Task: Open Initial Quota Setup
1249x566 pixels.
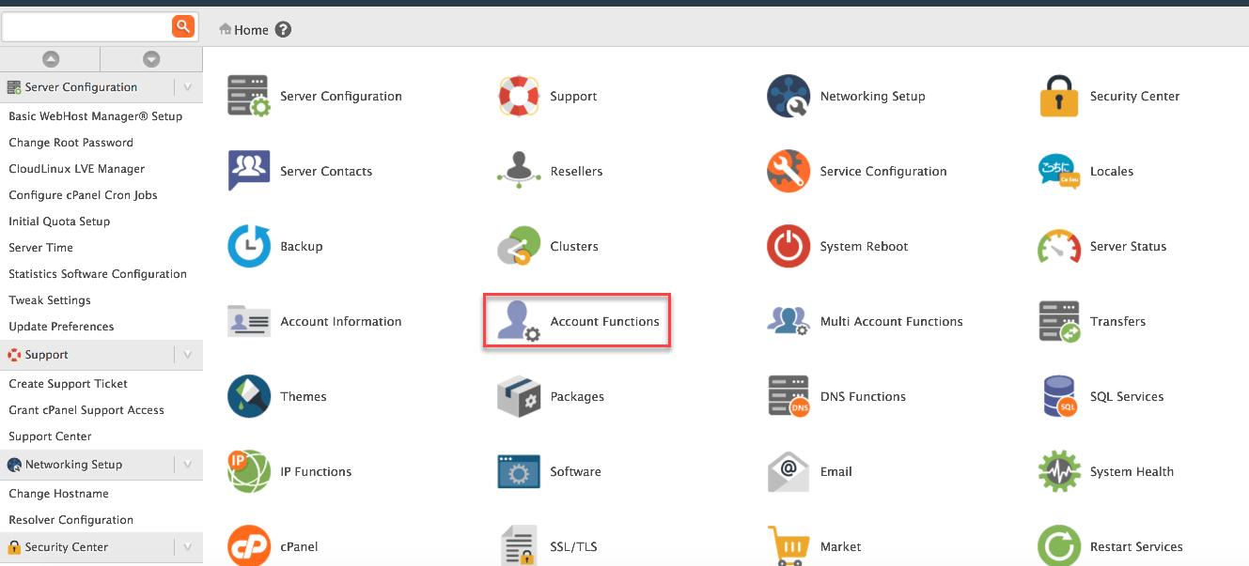Action: tap(59, 222)
